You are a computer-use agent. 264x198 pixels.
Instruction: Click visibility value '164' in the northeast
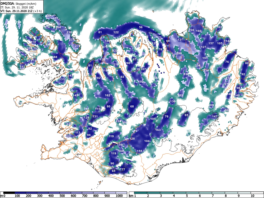coord(191,30)
